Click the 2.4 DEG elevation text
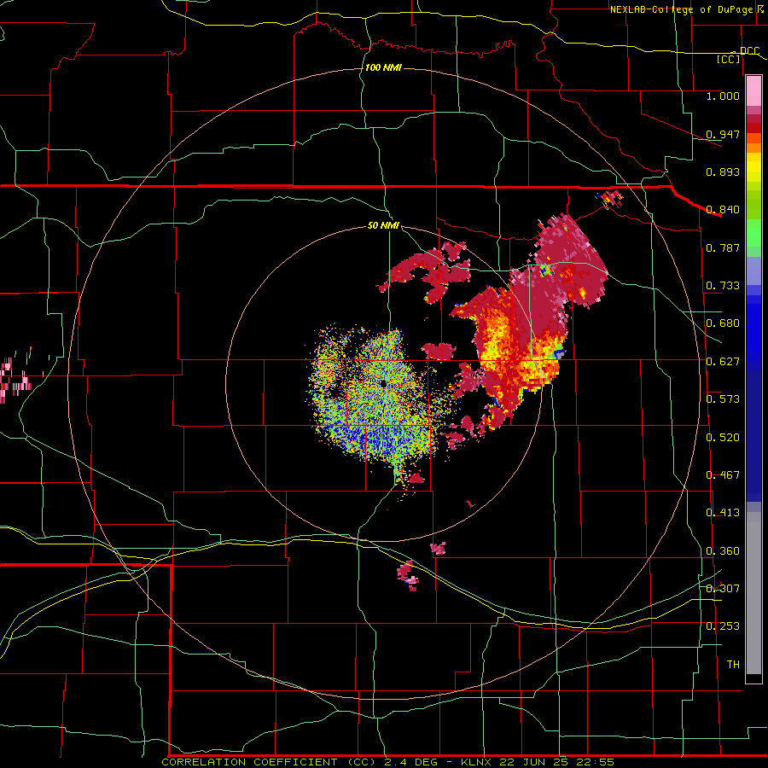Screen dimensions: 768x768 point(410,762)
